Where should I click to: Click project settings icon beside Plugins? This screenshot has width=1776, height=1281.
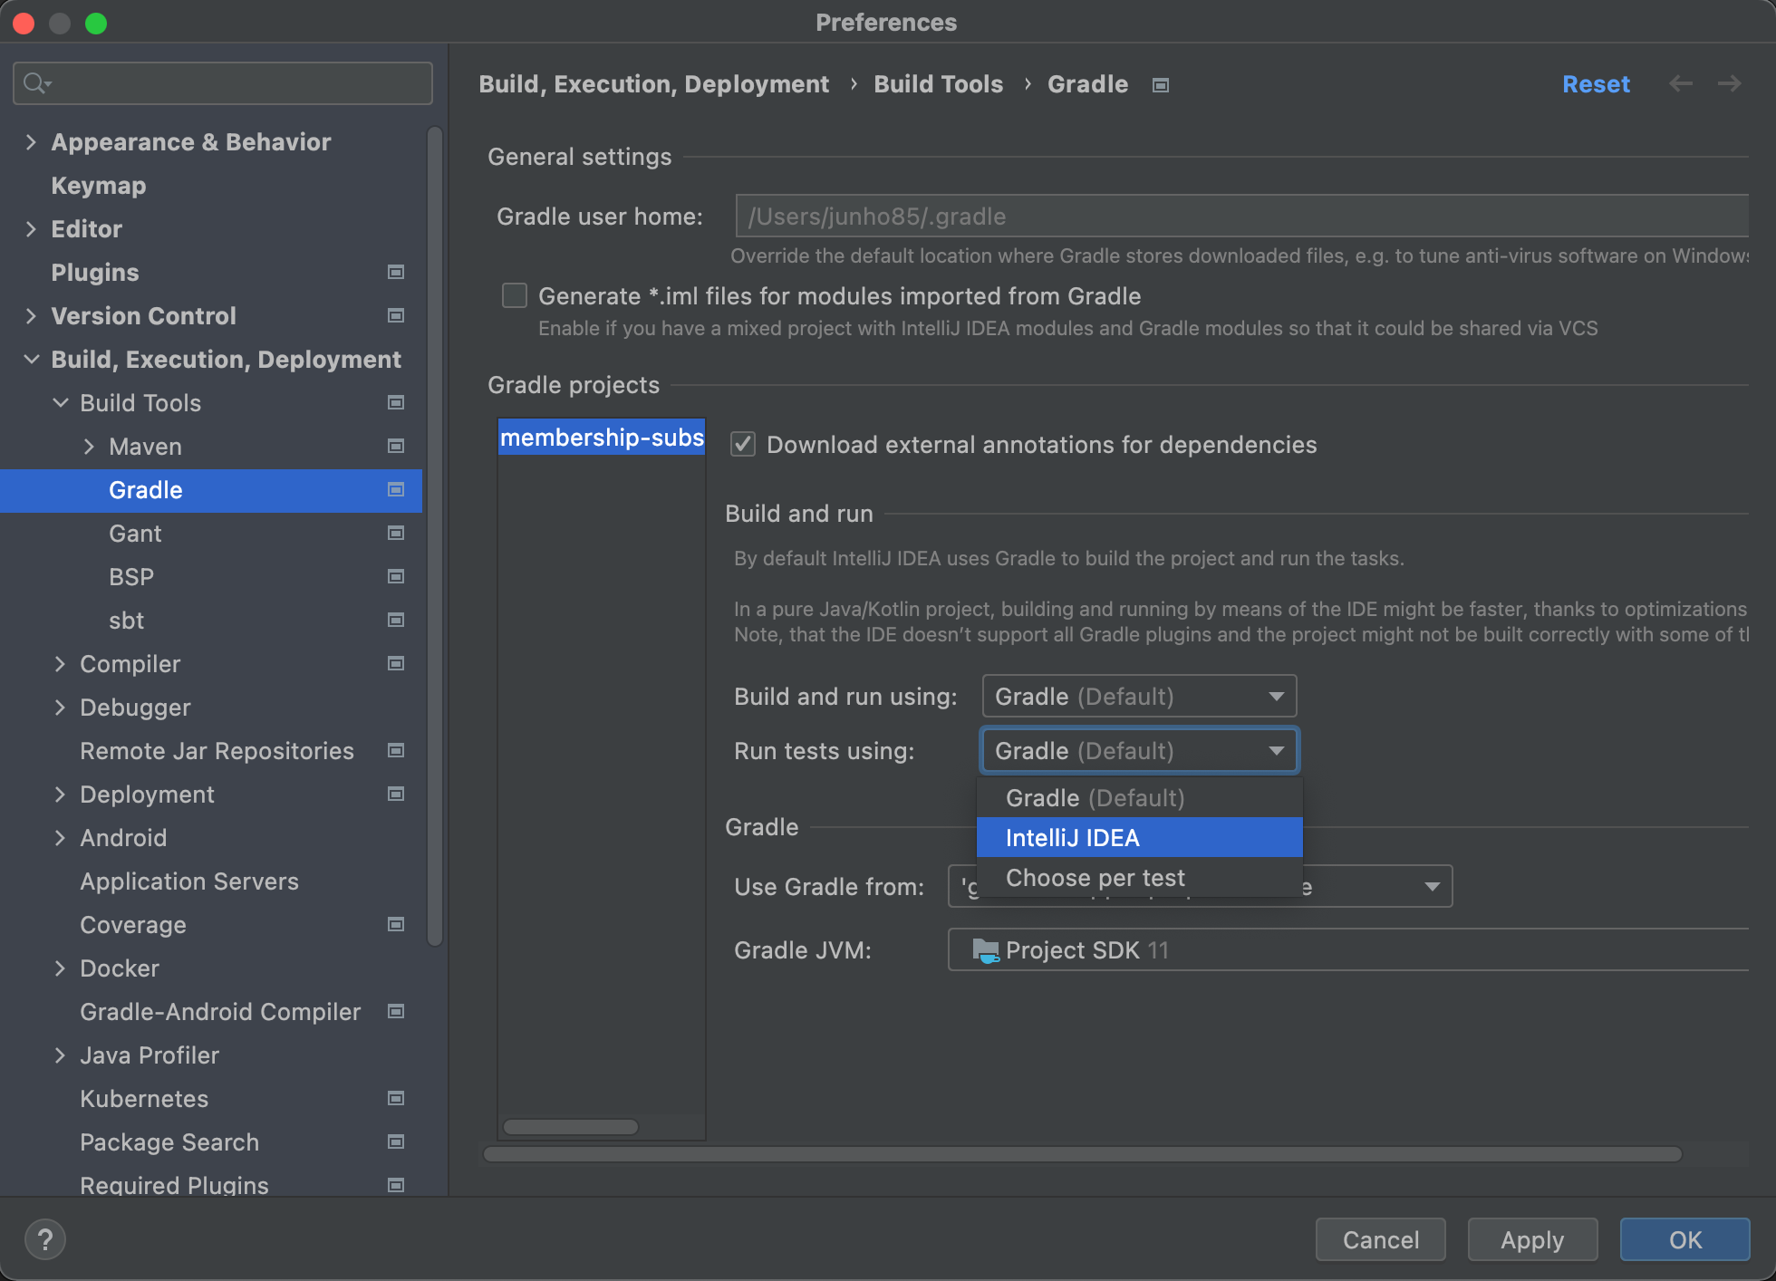tap(396, 272)
